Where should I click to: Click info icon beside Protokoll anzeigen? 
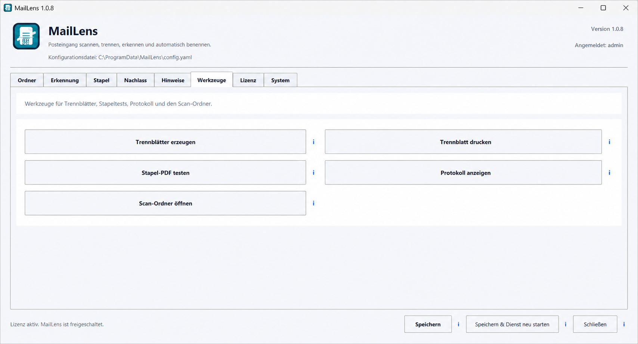tap(609, 173)
